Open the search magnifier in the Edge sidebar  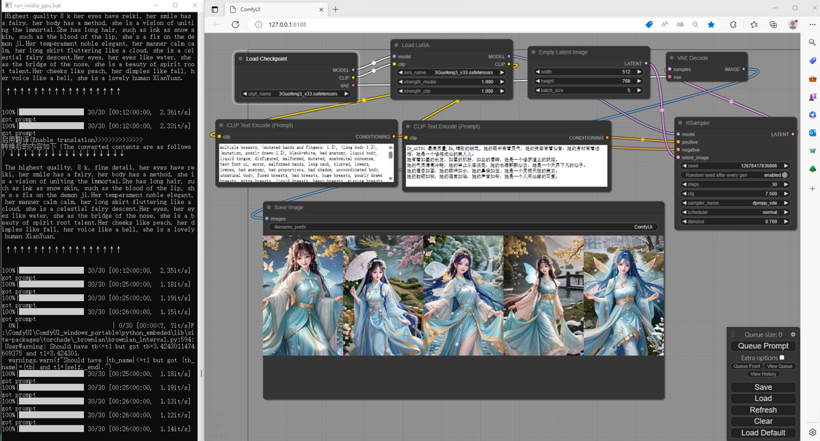812,41
